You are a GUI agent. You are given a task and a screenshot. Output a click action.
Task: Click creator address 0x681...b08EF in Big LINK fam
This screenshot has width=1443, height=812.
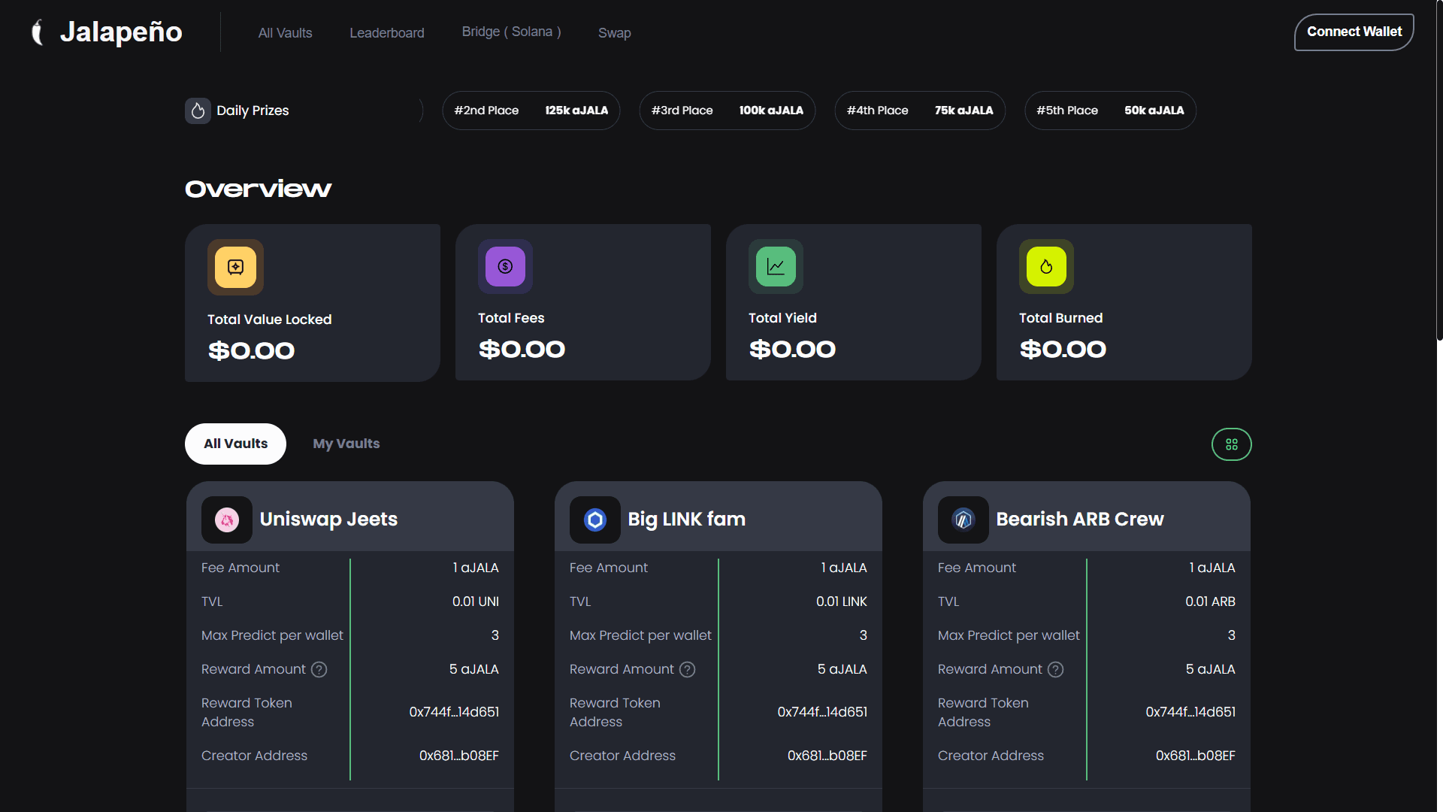pyautogui.click(x=827, y=756)
